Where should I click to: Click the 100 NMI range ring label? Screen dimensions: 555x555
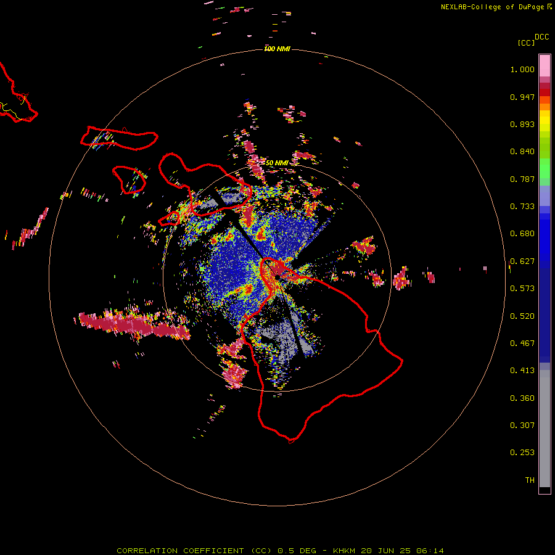tap(277, 49)
